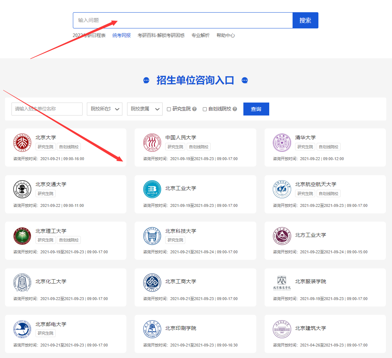
Task: Enable the 研究生院 checkbox filter
Action: (169, 109)
